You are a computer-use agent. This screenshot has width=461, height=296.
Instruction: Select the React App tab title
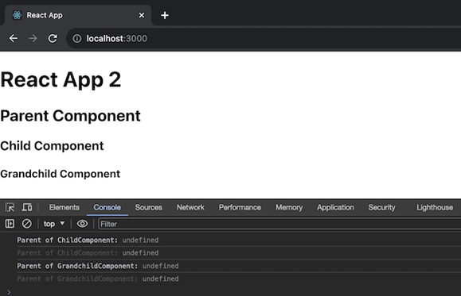point(45,15)
